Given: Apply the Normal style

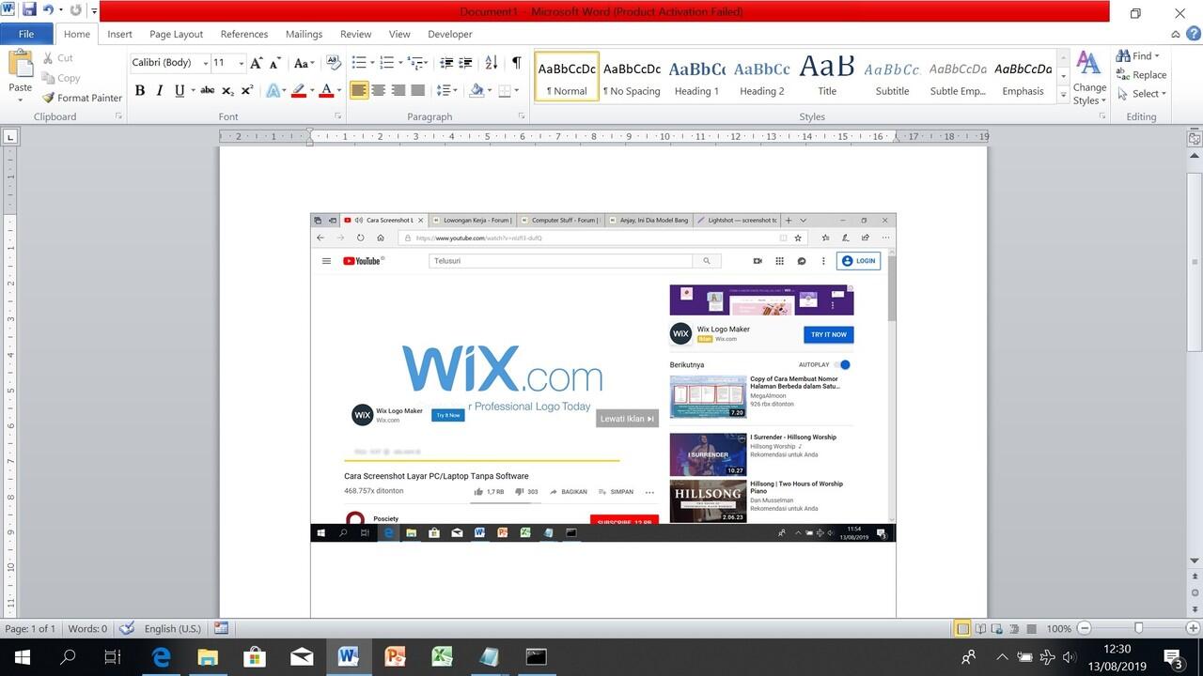Looking at the screenshot, I should pos(567,76).
